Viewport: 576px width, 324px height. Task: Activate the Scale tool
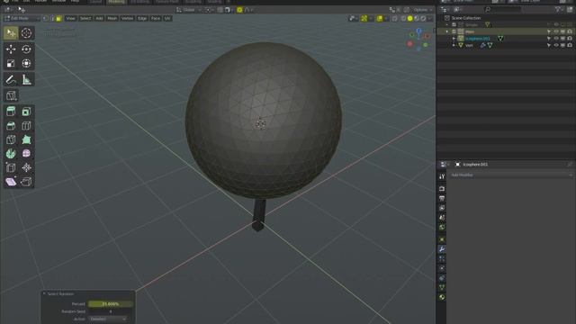[x=11, y=63]
